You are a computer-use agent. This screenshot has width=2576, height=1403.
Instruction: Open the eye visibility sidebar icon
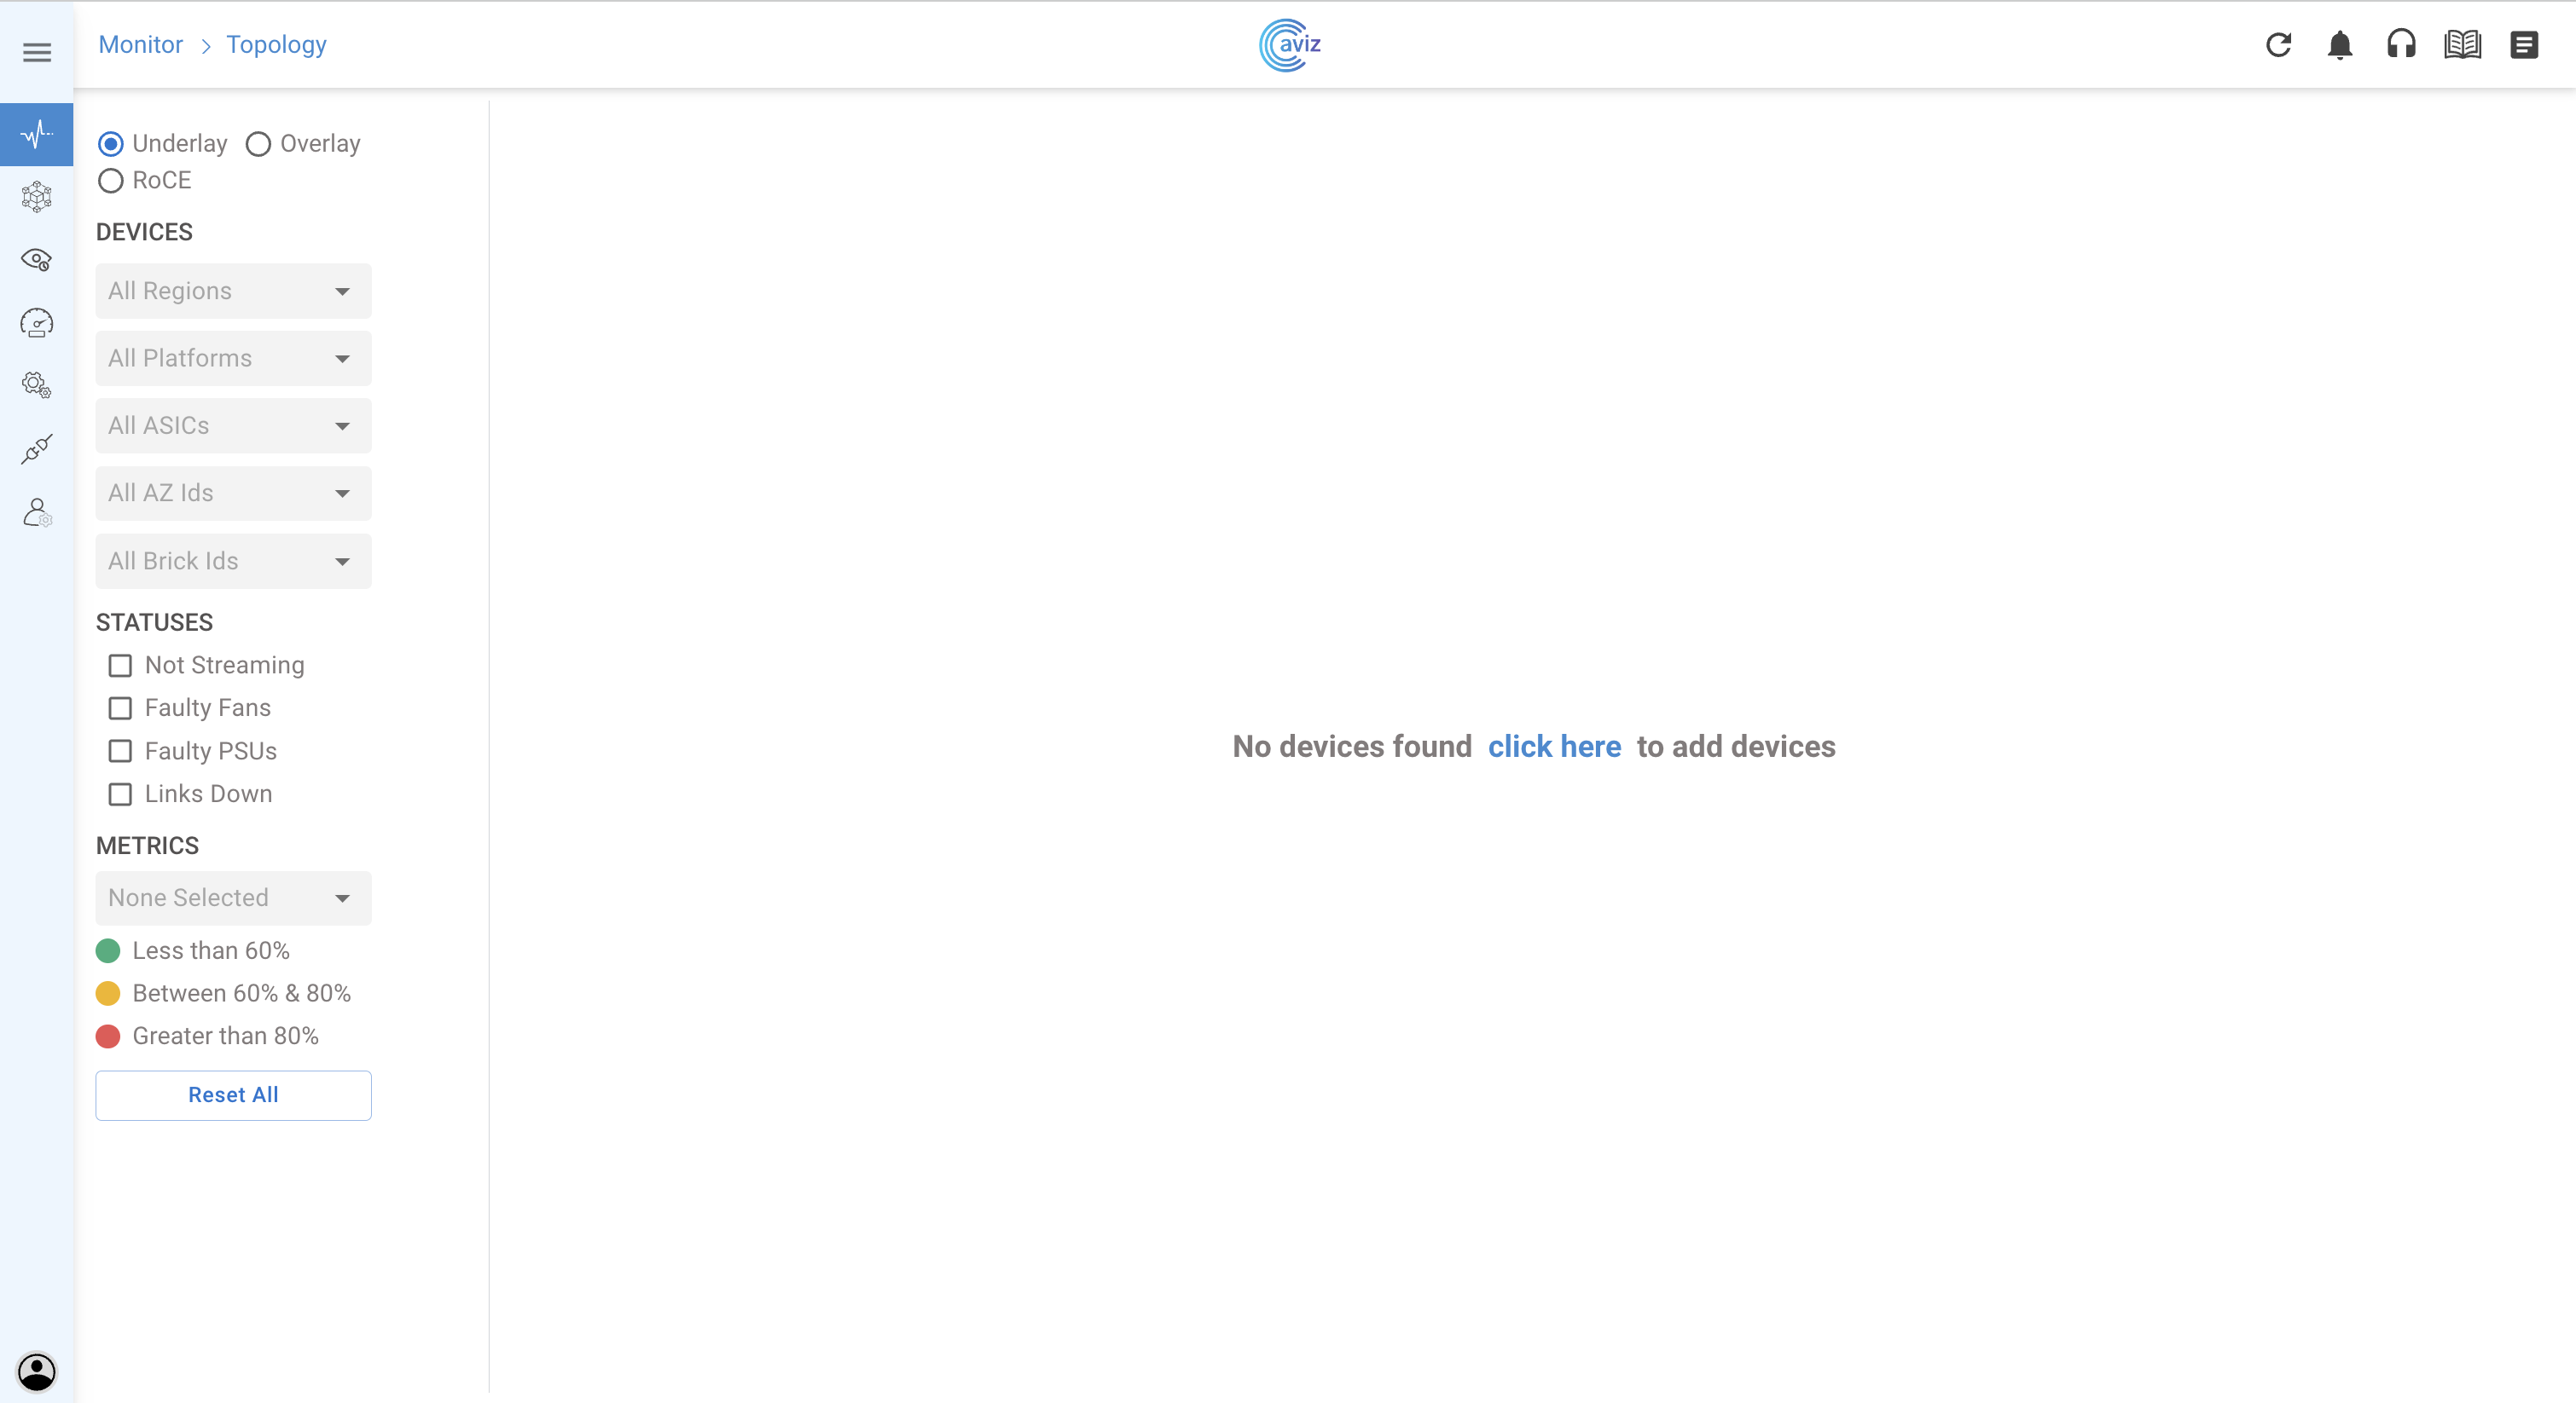pyautogui.click(x=37, y=260)
